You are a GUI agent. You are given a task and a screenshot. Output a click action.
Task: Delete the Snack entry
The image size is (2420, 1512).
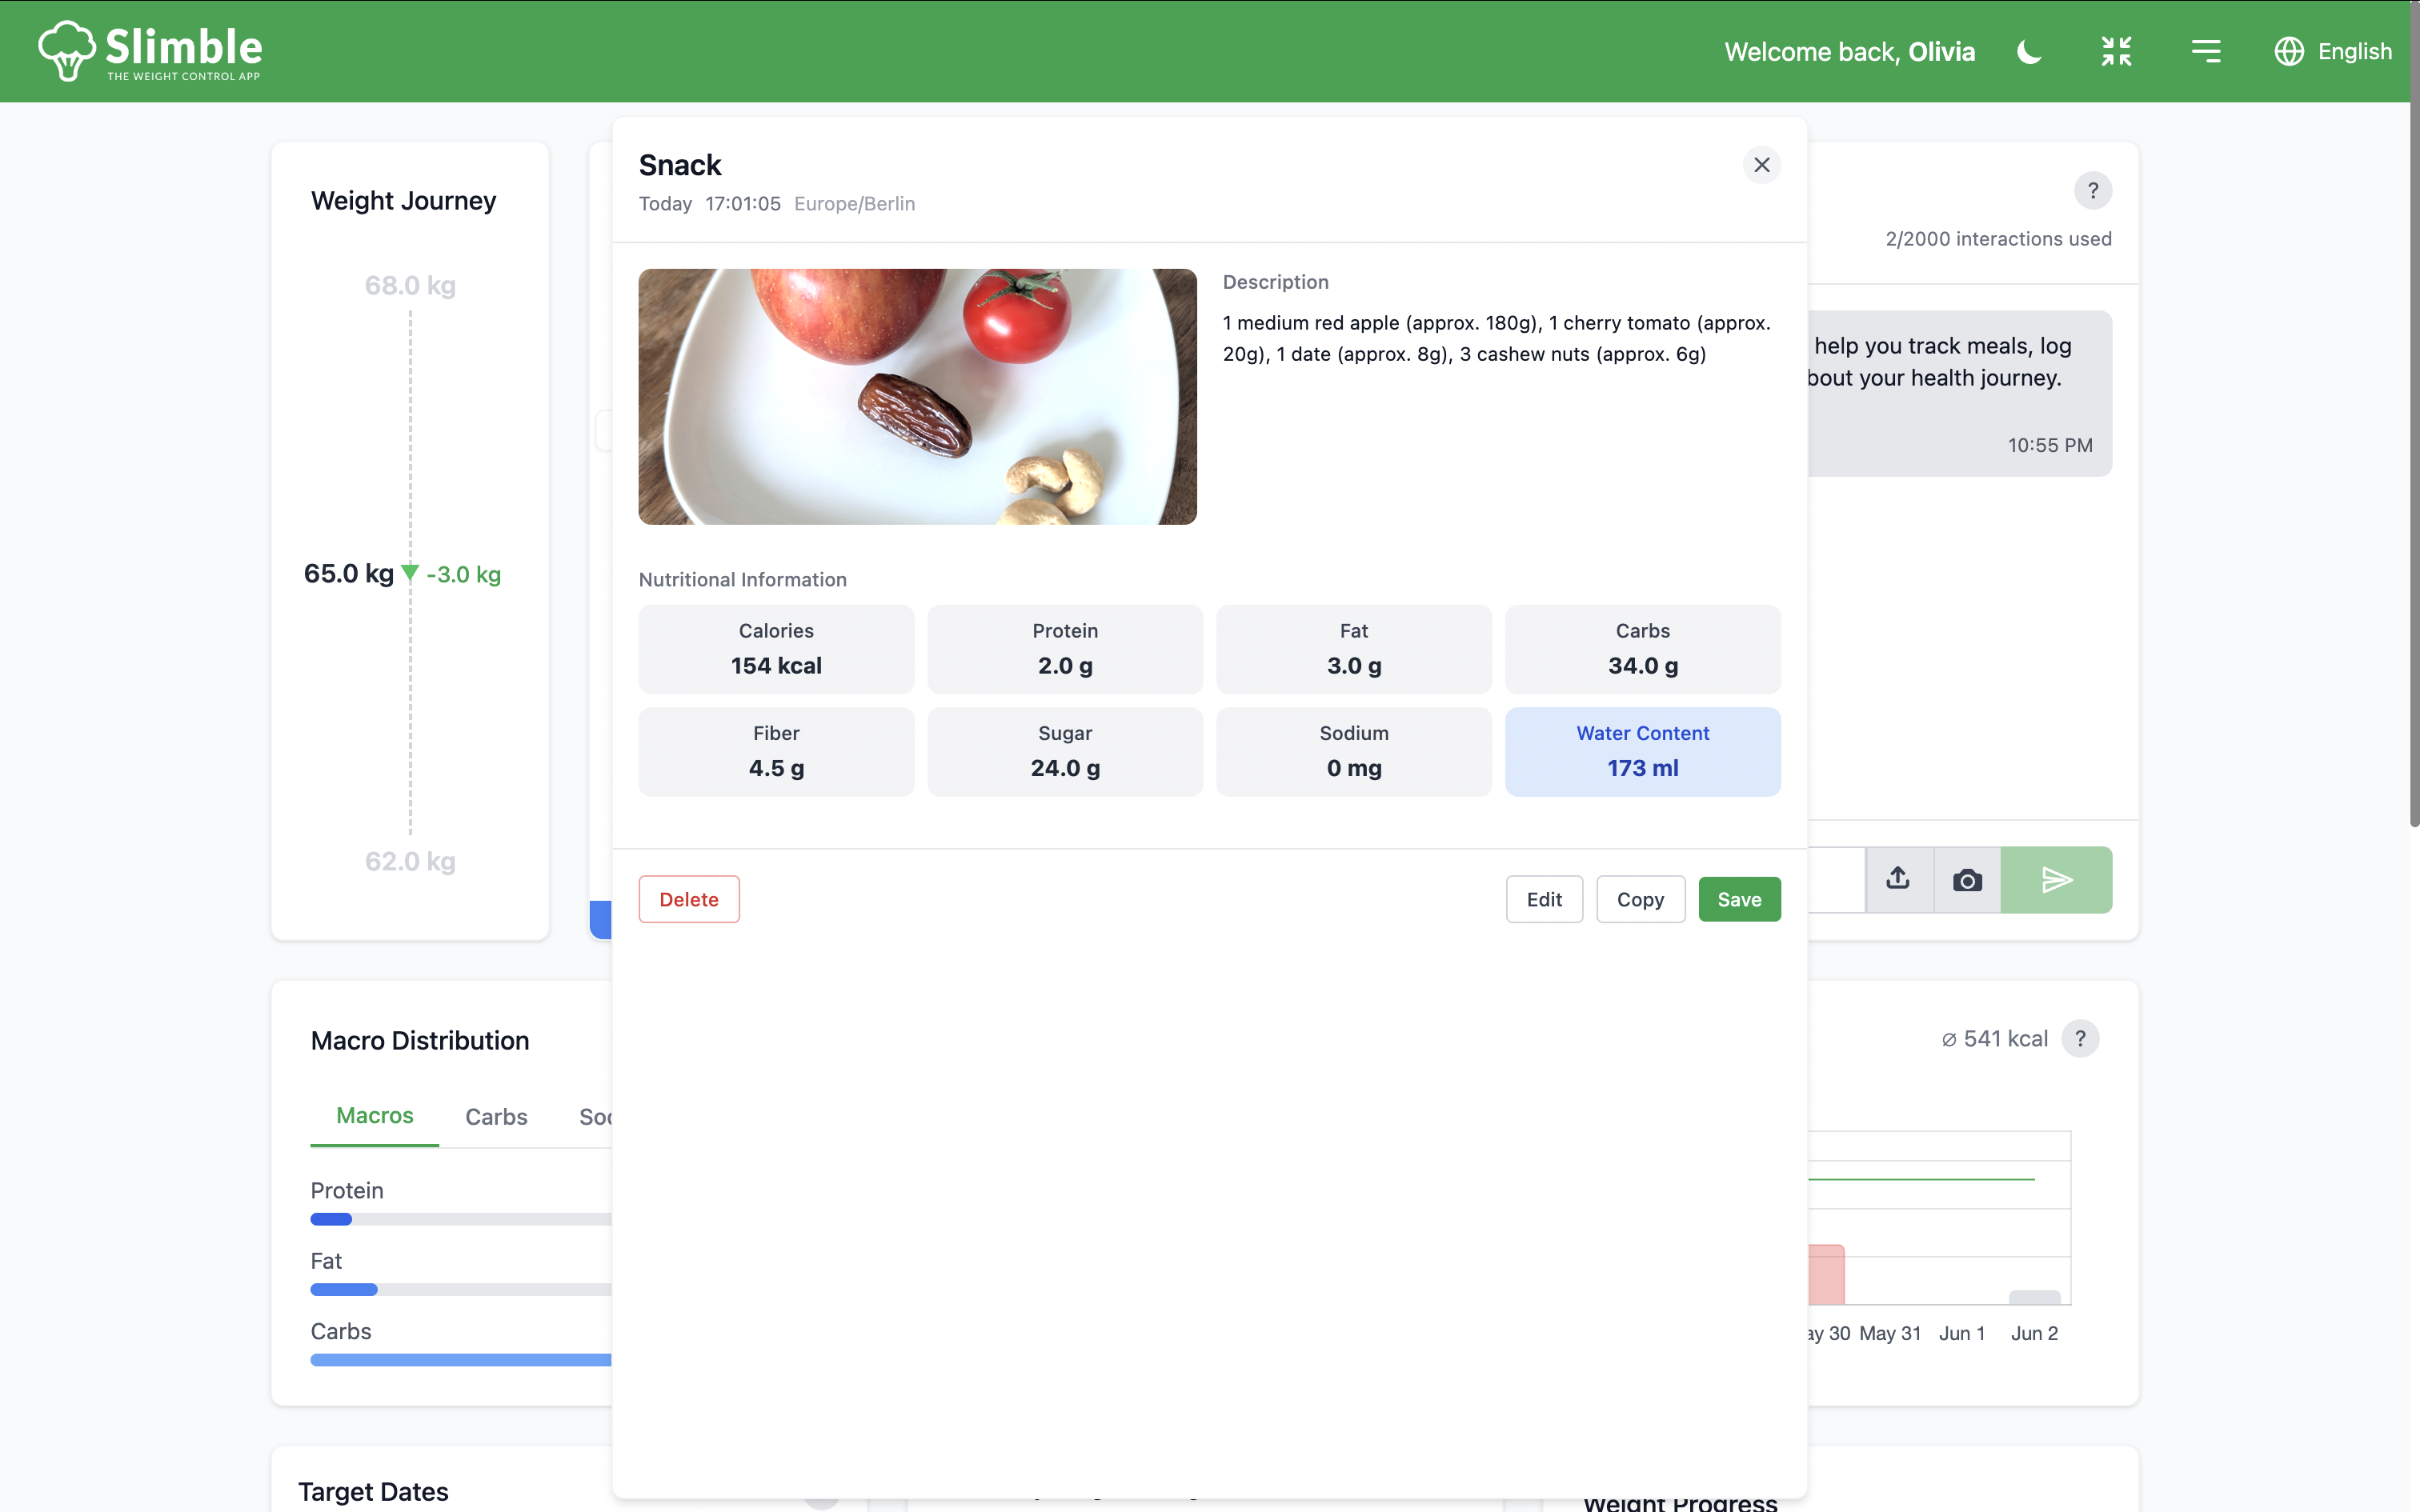(x=689, y=899)
